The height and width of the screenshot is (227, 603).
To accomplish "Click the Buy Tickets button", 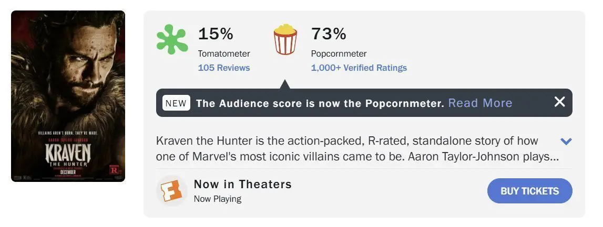I will tap(529, 191).
